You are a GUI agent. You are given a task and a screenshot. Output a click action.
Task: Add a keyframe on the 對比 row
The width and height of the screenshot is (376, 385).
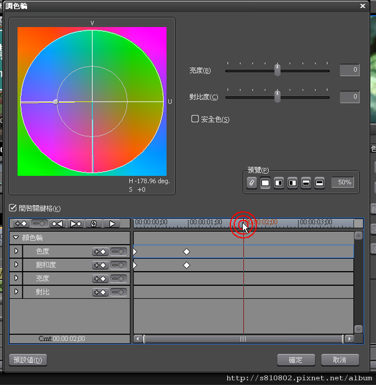point(100,292)
